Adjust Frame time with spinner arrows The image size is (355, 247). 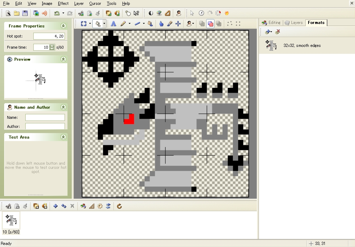(x=52, y=47)
